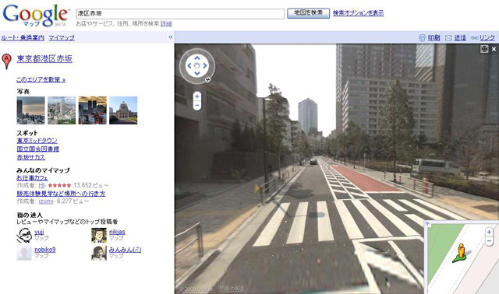Pan Street View down with arrow
The width and height of the screenshot is (499, 294).
197,73
